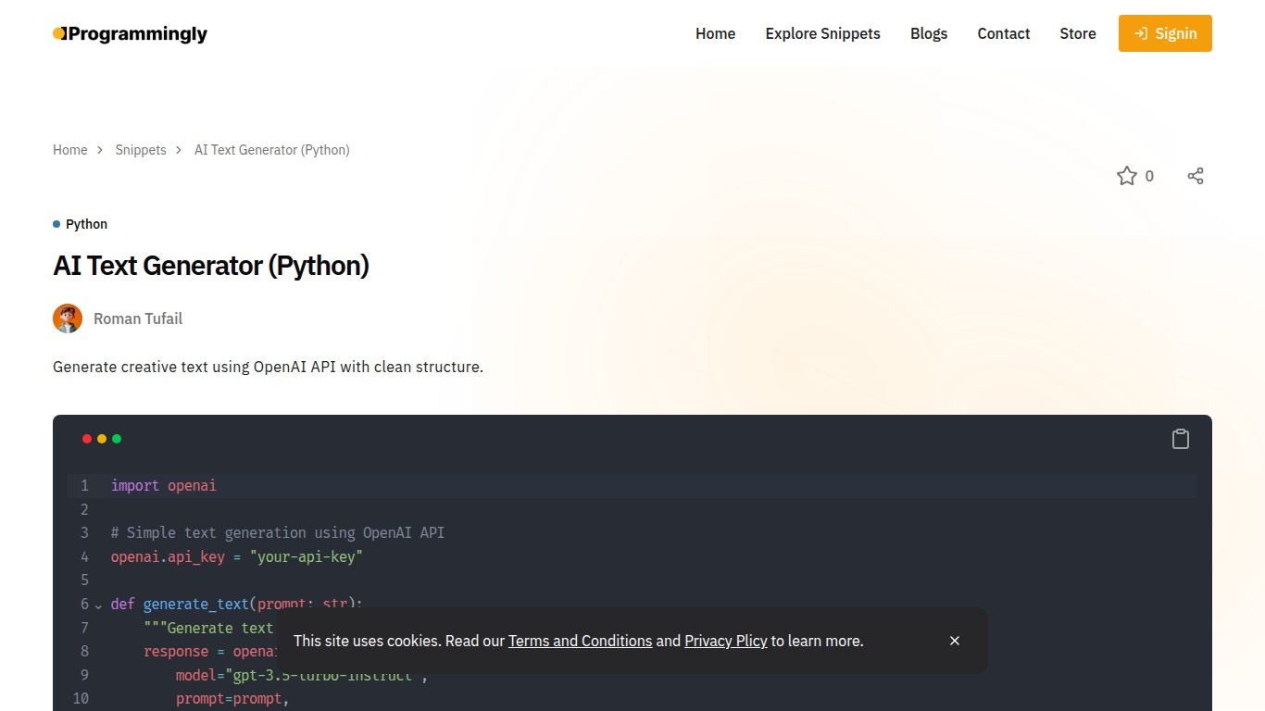Dismiss the cookies notice

955,640
